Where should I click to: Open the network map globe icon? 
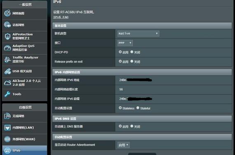point(7,13)
